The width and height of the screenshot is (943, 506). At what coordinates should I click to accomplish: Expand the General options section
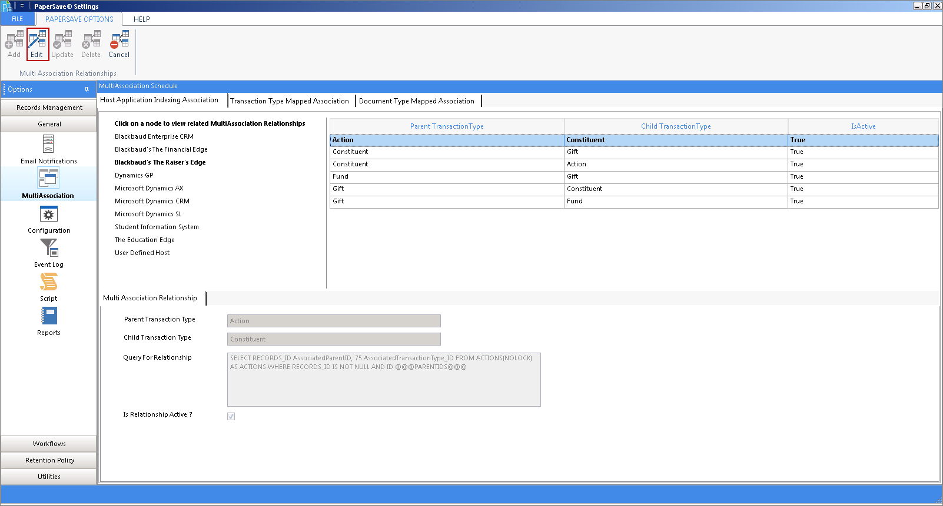pos(49,124)
